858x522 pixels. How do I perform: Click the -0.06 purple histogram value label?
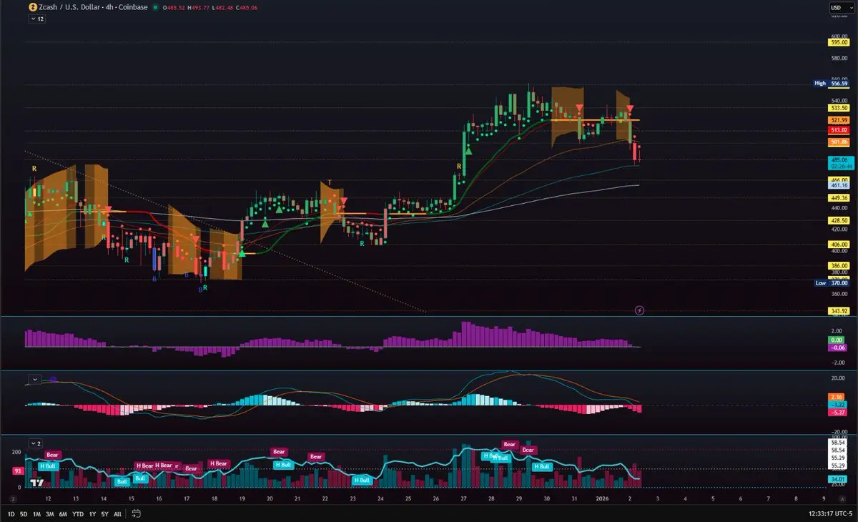click(x=838, y=348)
